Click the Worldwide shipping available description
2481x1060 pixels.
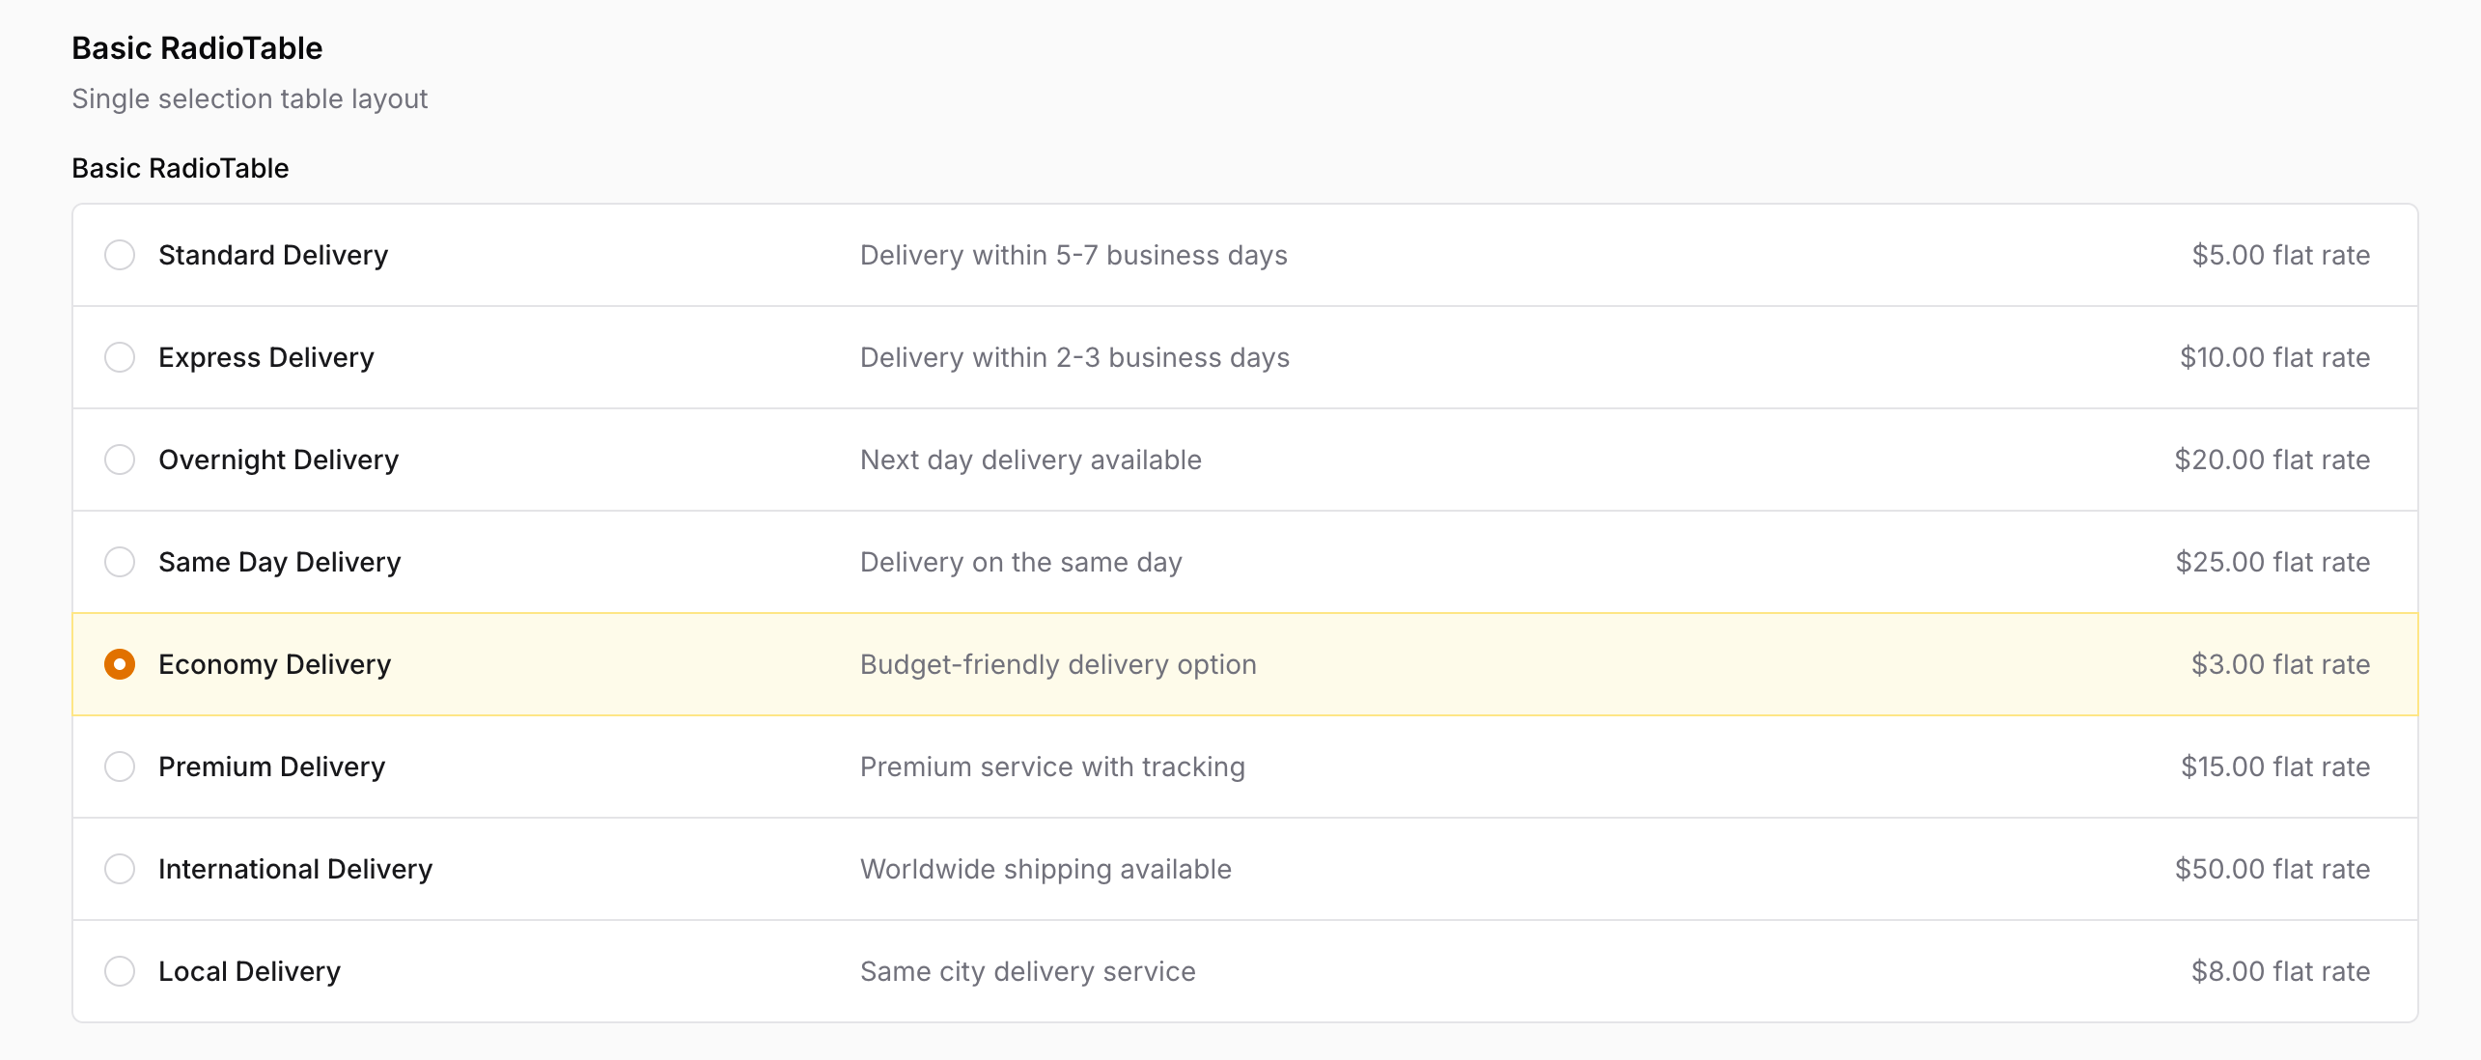(x=1045, y=869)
